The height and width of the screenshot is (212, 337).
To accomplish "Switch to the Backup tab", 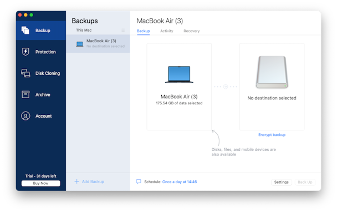I will (144, 31).
